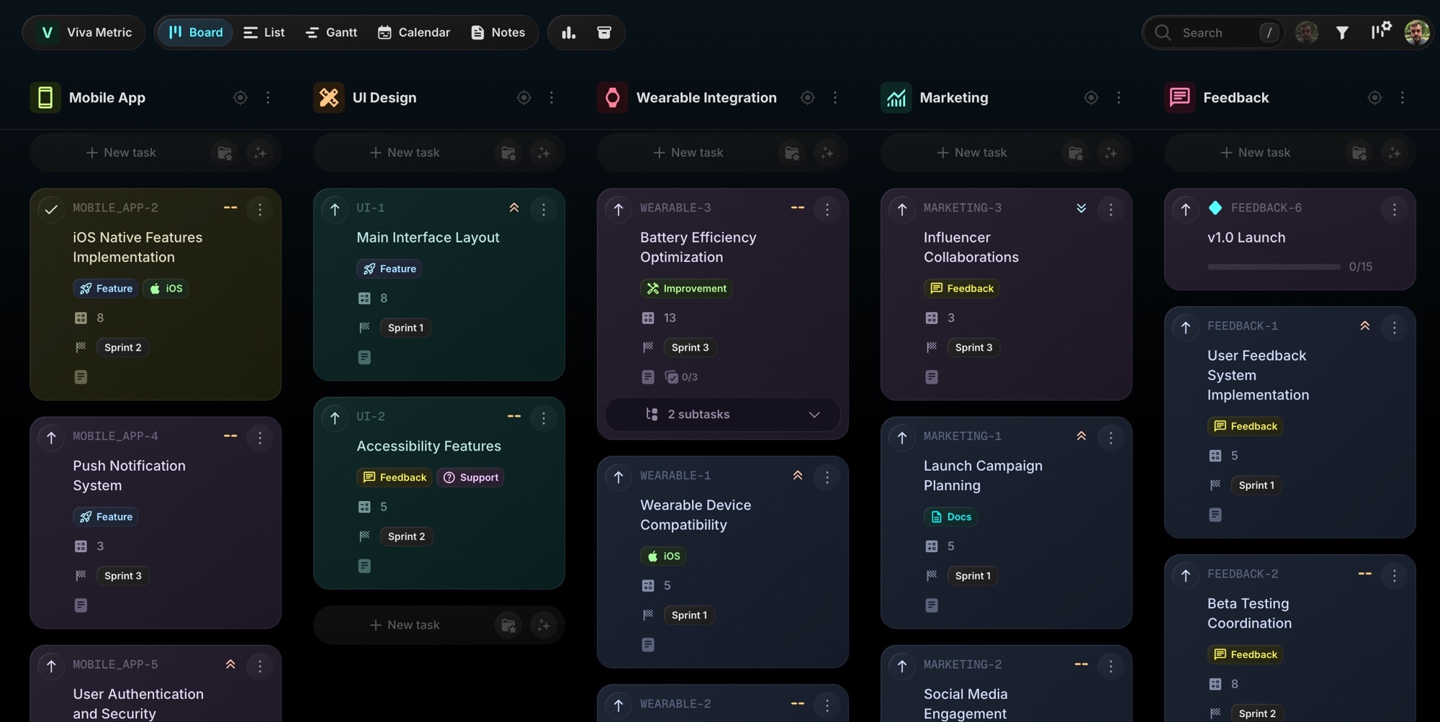Change priority on WEARABLE-1 card
1440x722 pixels.
(798, 476)
